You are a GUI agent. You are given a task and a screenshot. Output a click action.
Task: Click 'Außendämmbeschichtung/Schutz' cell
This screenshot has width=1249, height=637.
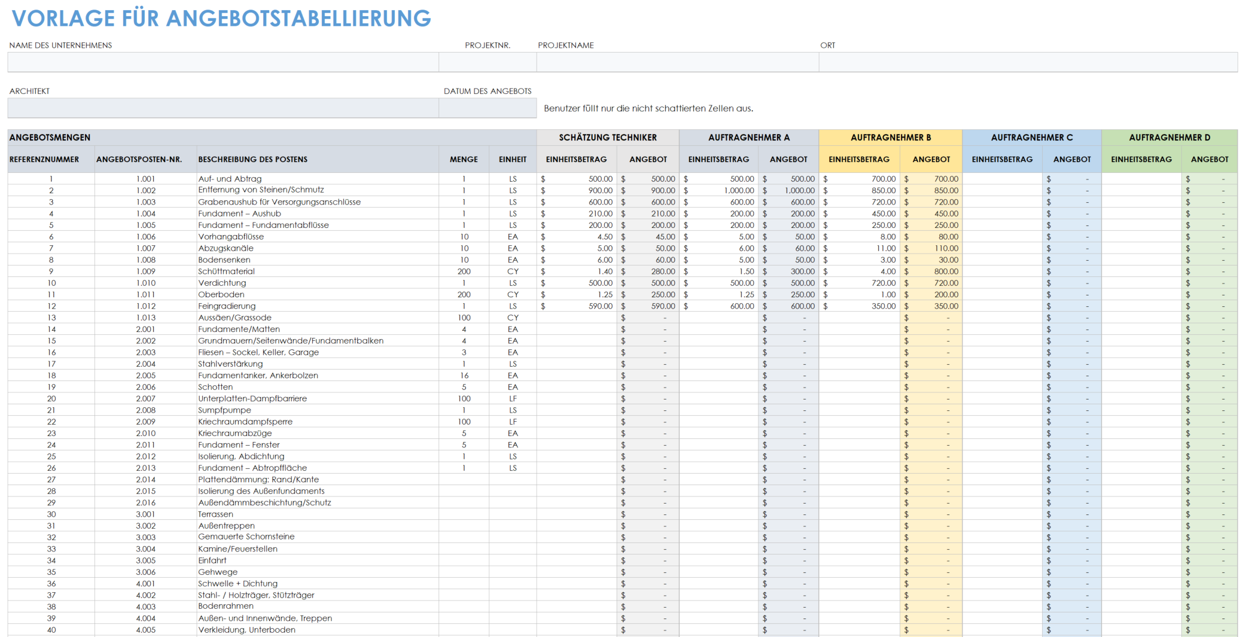click(318, 502)
